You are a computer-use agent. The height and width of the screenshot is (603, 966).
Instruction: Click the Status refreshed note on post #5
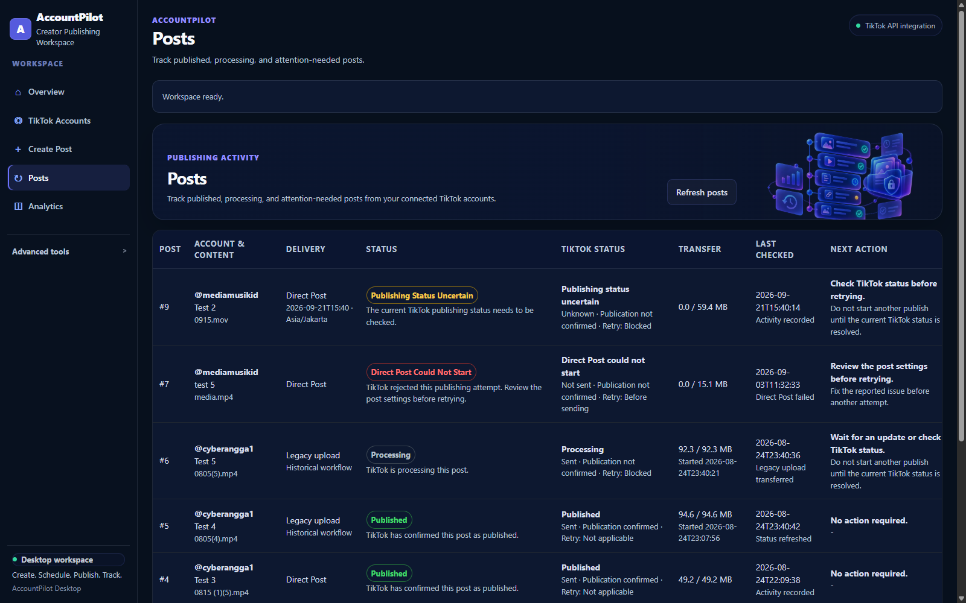783,538
